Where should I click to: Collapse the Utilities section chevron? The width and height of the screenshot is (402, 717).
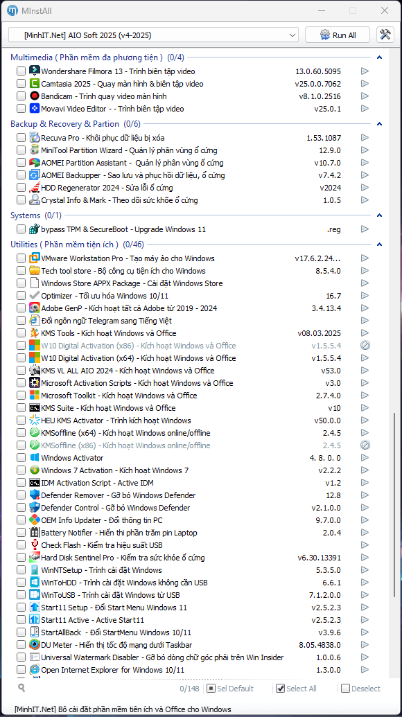point(379,245)
